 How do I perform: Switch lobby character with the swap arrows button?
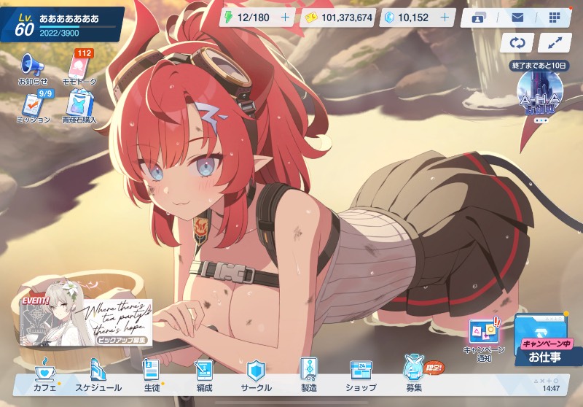click(x=517, y=43)
